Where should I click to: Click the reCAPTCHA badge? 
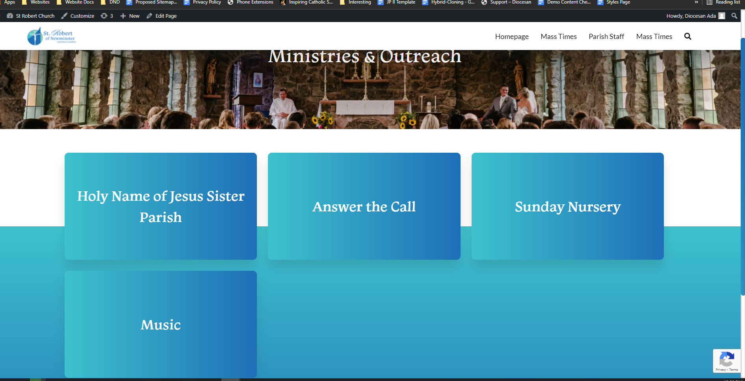point(726,361)
